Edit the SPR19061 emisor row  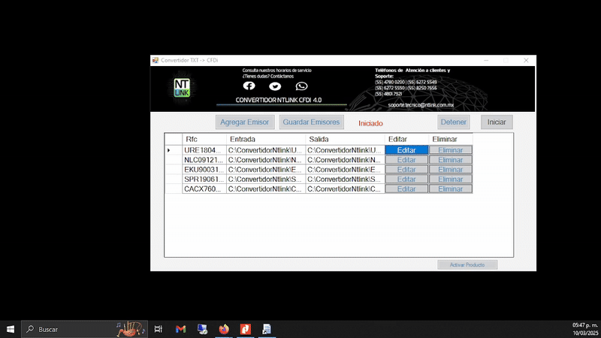tap(406, 179)
